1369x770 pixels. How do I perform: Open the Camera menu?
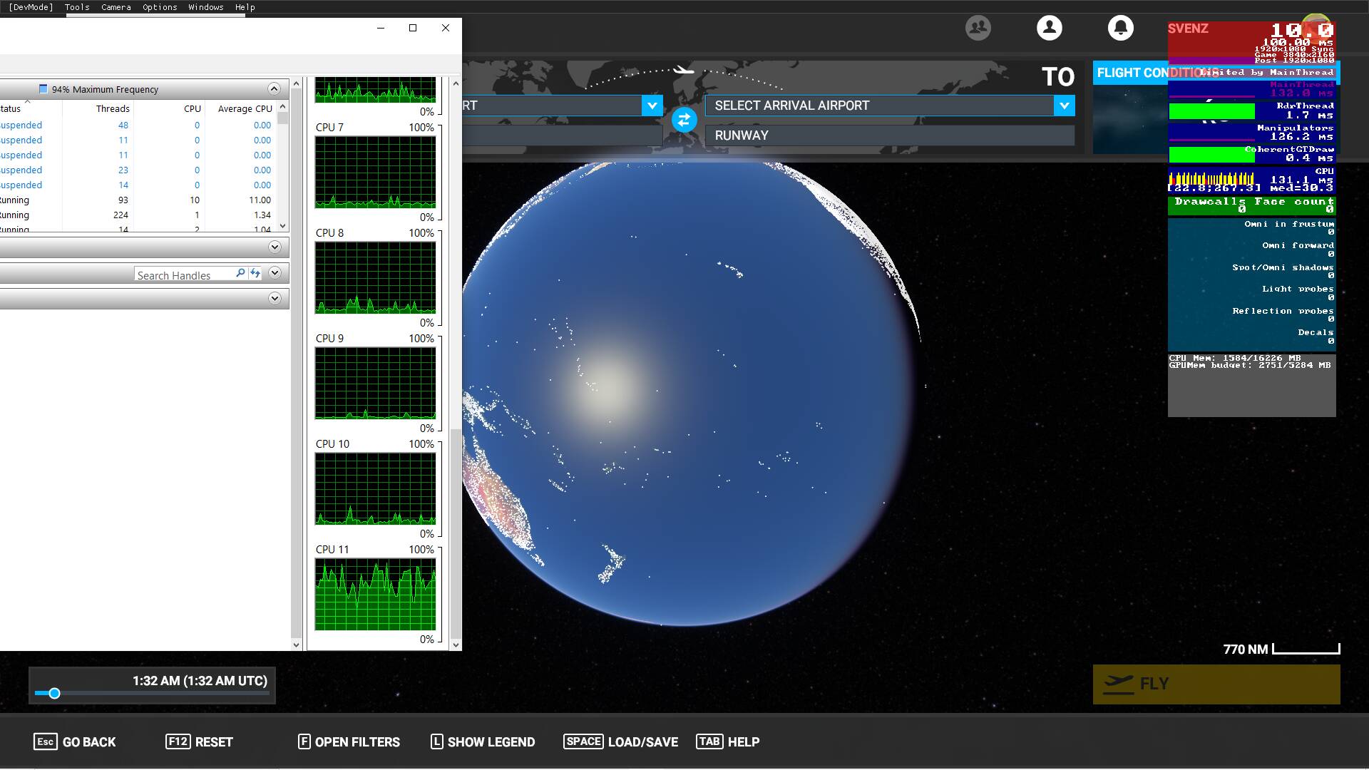click(x=116, y=7)
